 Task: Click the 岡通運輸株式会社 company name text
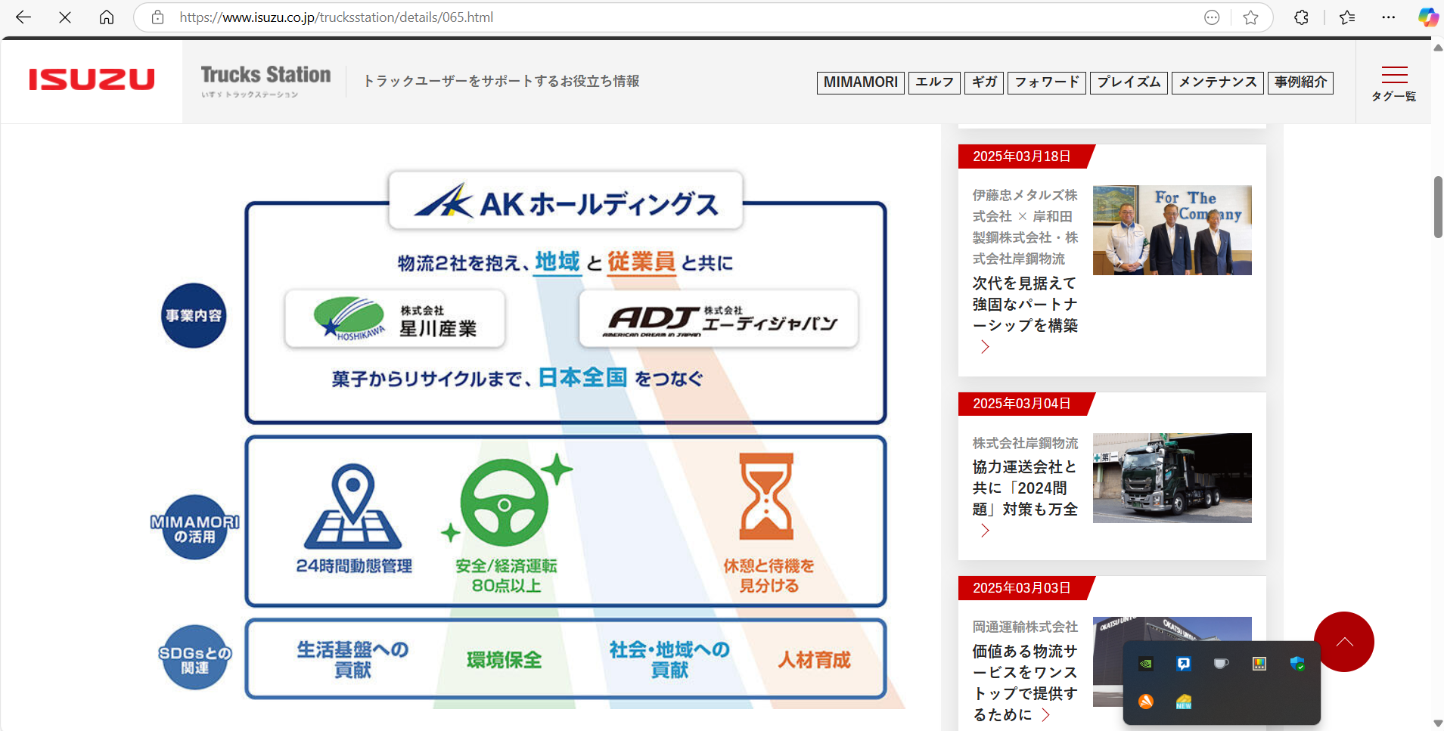point(1025,627)
